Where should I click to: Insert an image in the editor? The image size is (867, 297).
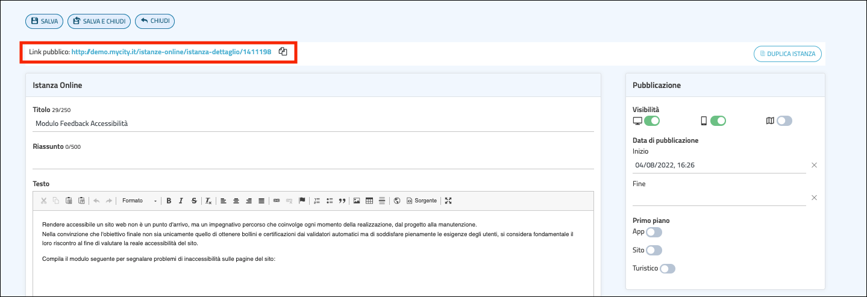tap(357, 201)
